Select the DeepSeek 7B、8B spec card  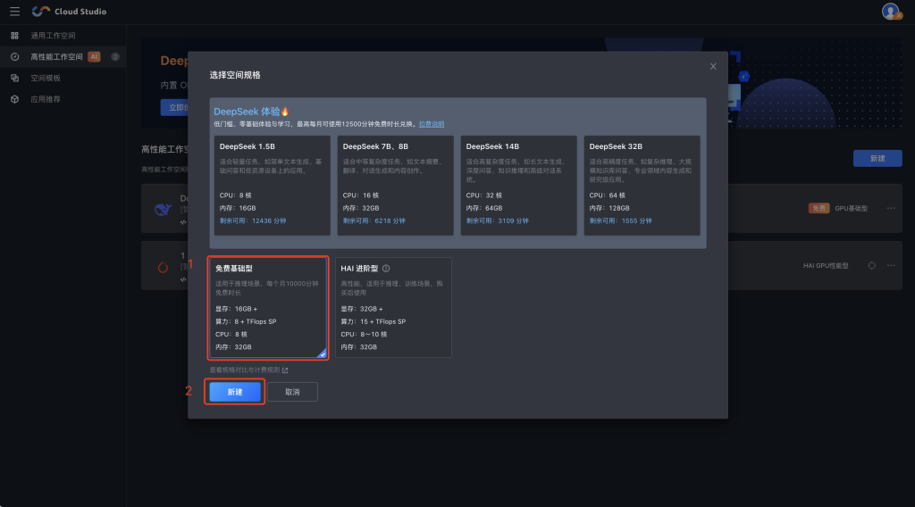pyautogui.click(x=395, y=186)
